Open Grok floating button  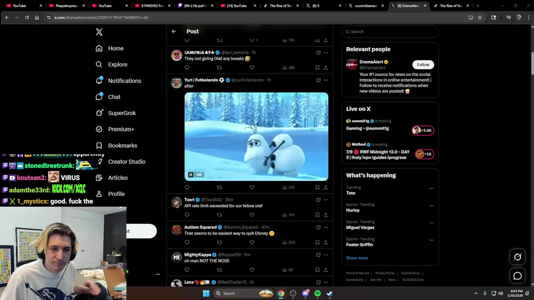[517, 257]
